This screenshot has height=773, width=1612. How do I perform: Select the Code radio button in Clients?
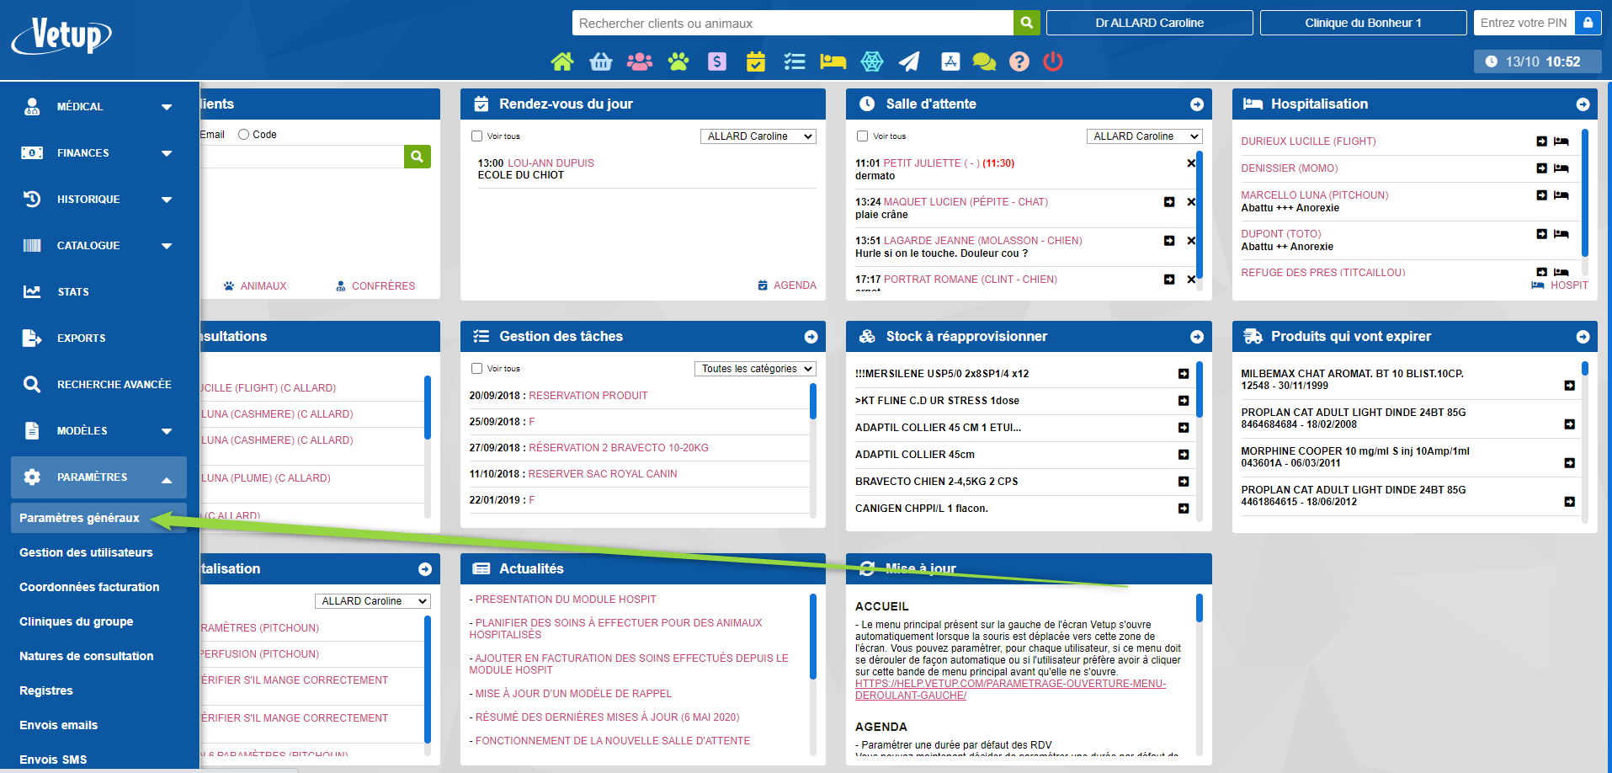click(243, 133)
